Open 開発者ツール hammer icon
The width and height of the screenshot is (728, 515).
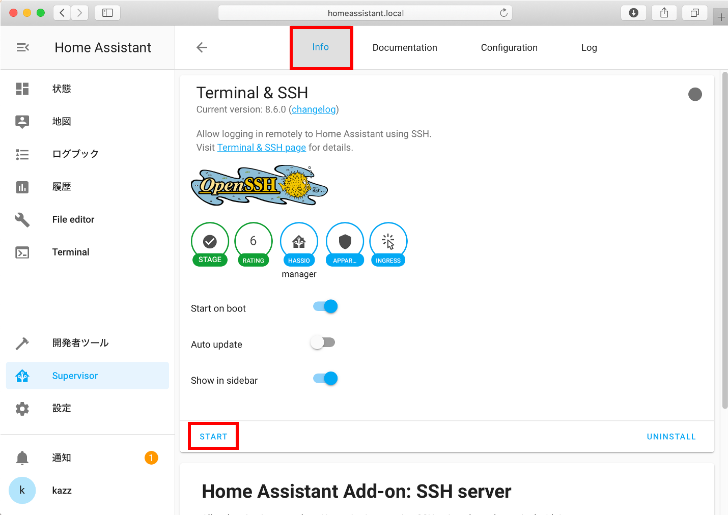click(x=22, y=343)
